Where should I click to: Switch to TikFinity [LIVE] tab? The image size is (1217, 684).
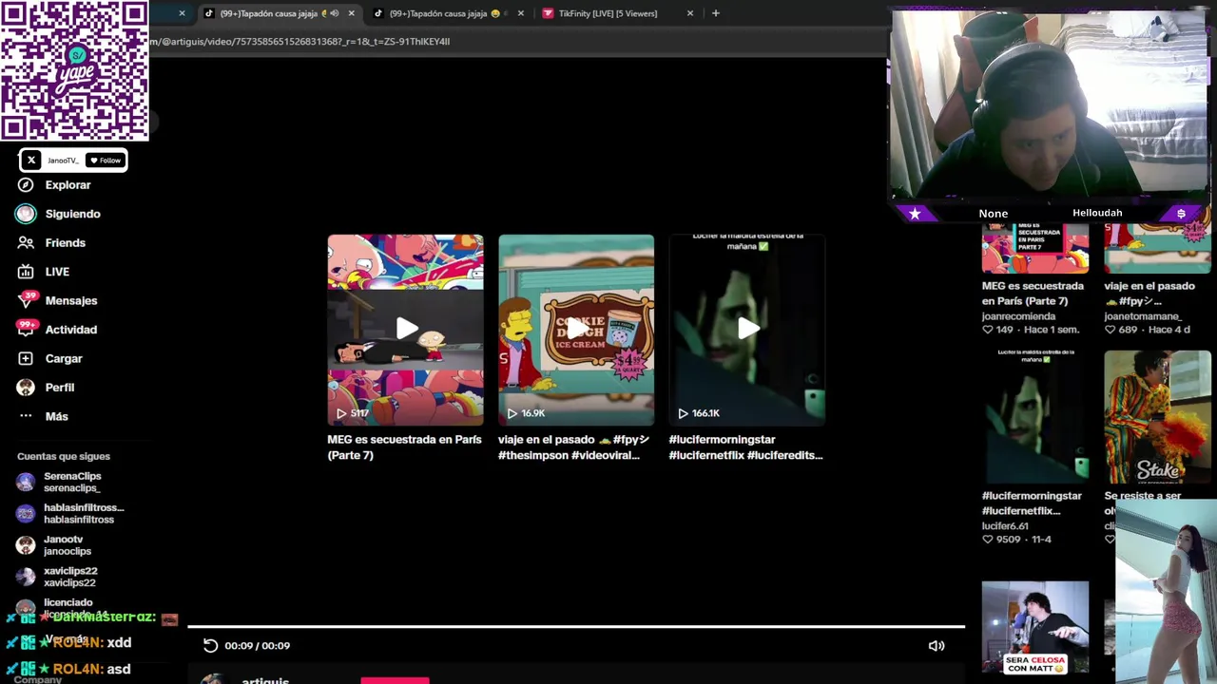click(x=608, y=13)
